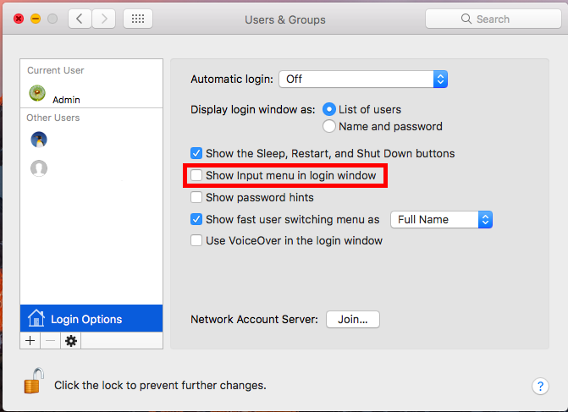Click the help question mark button

click(x=540, y=386)
